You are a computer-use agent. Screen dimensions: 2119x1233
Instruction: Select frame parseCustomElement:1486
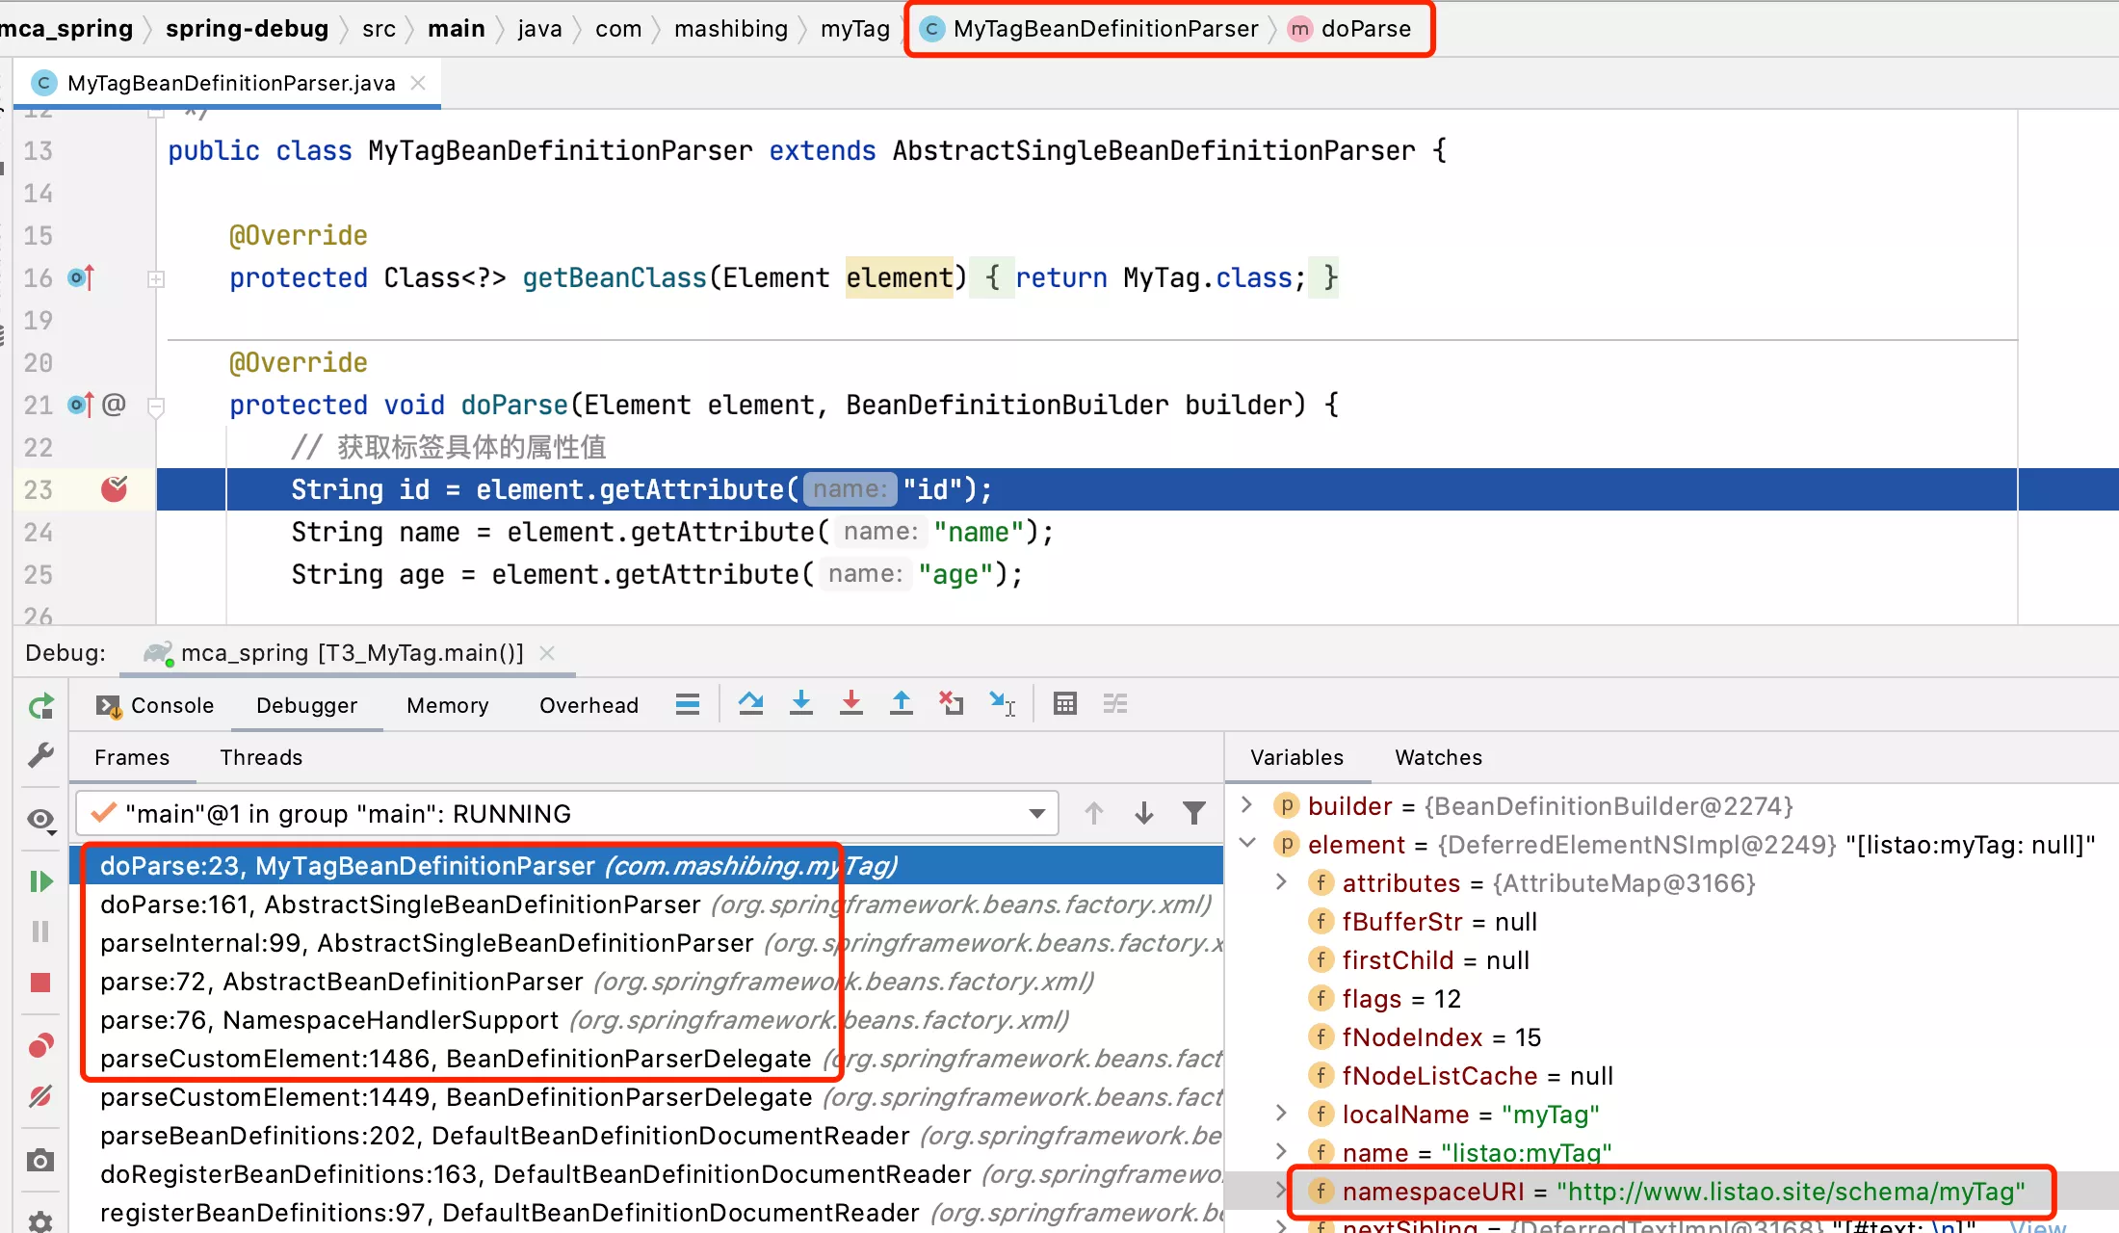pyautogui.click(x=646, y=1059)
